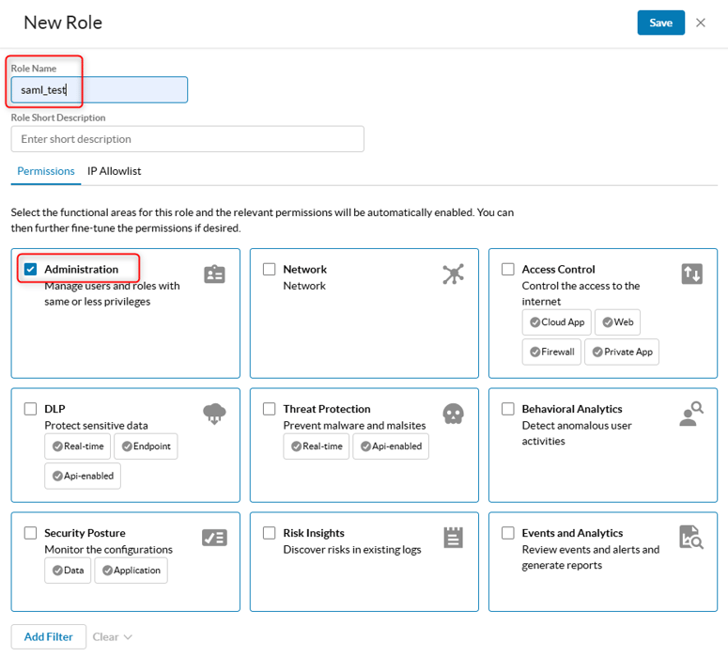The width and height of the screenshot is (728, 657).
Task: Click the Risk Insights notepad icon
Action: pos(453,538)
